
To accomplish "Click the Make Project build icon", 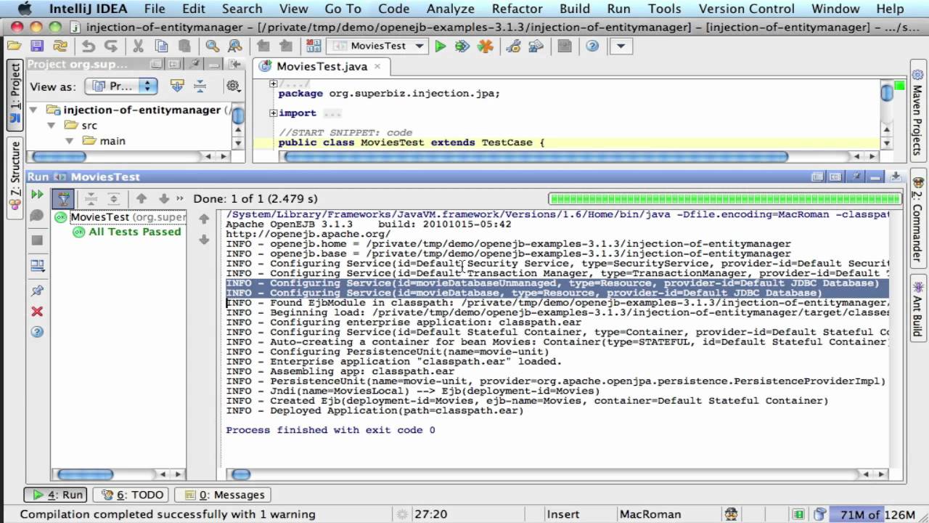I will (x=313, y=46).
